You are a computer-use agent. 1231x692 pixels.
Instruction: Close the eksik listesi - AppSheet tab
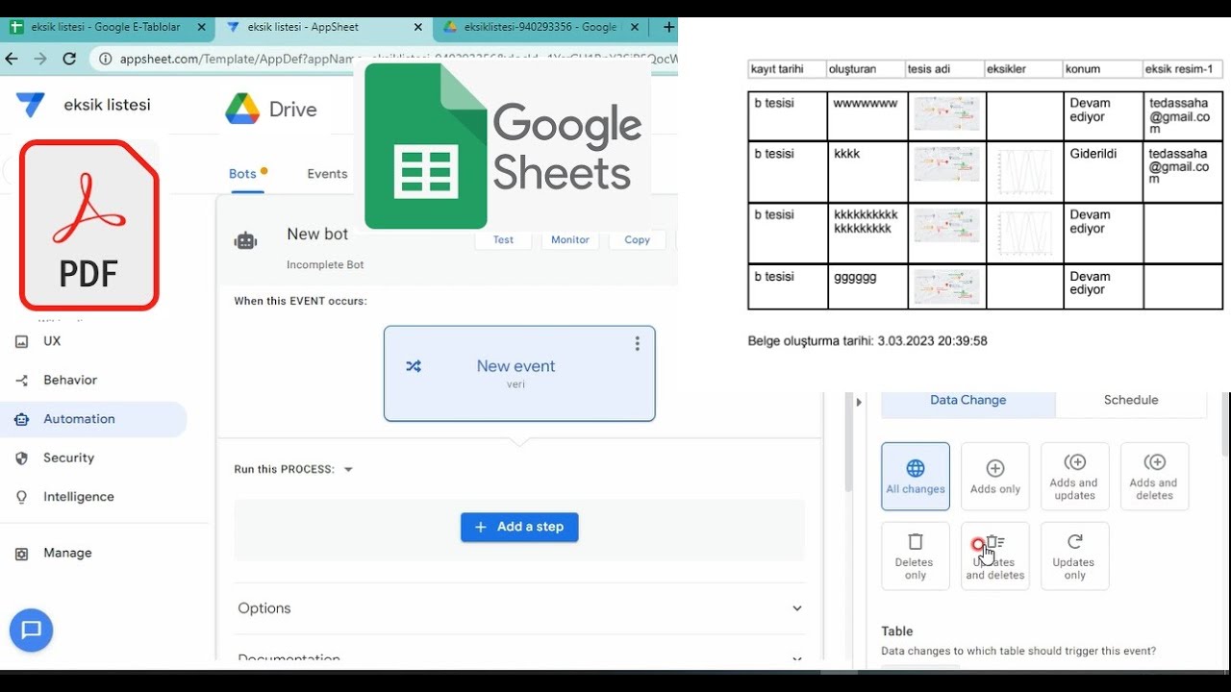coord(418,28)
